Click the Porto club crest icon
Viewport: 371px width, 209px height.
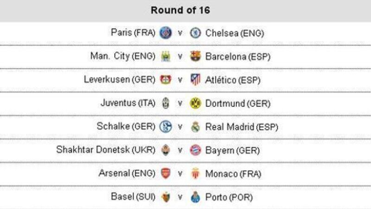point(195,197)
